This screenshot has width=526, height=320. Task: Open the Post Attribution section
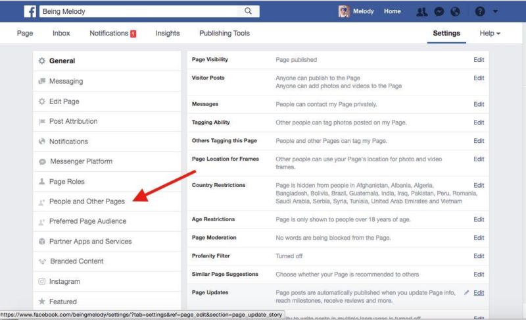pos(107,122)
